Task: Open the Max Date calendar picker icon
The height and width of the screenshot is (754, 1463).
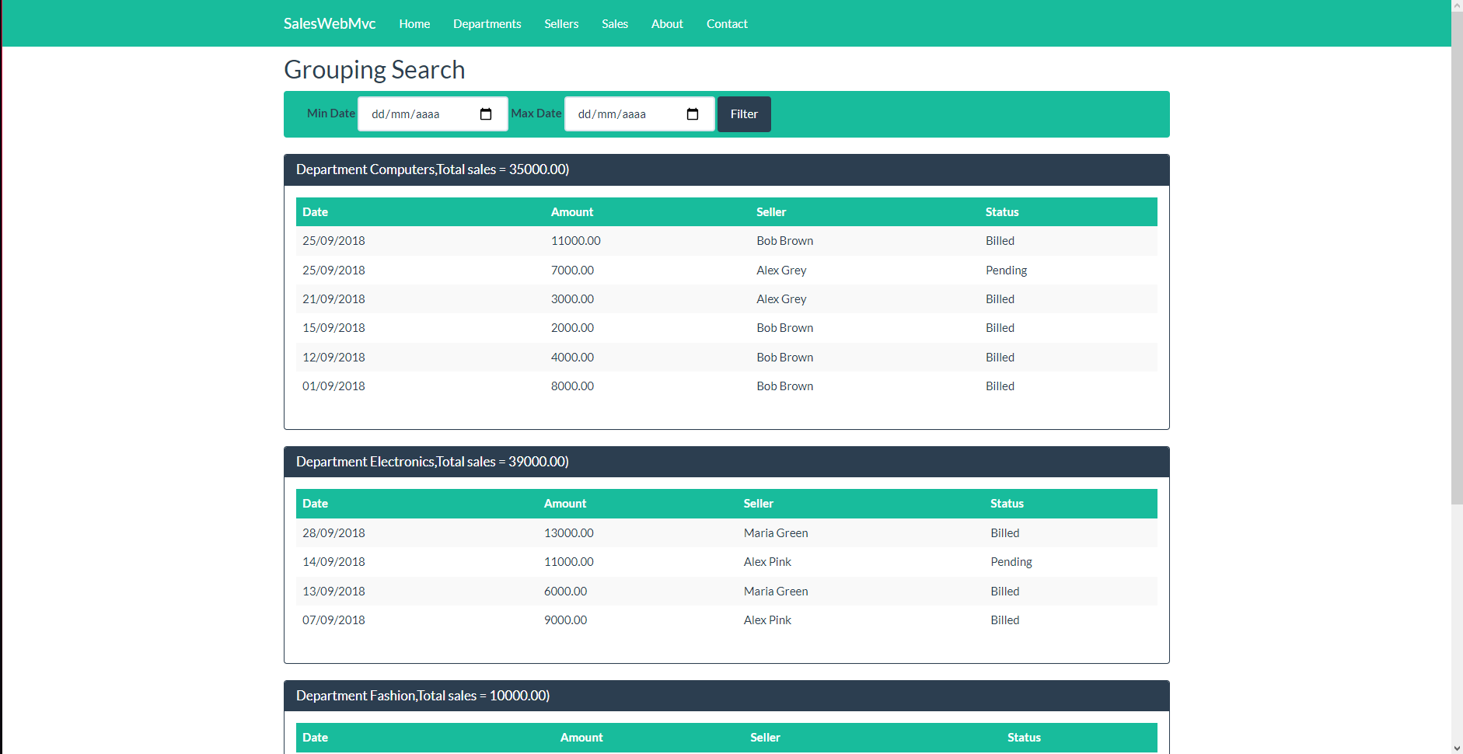Action: pos(693,113)
